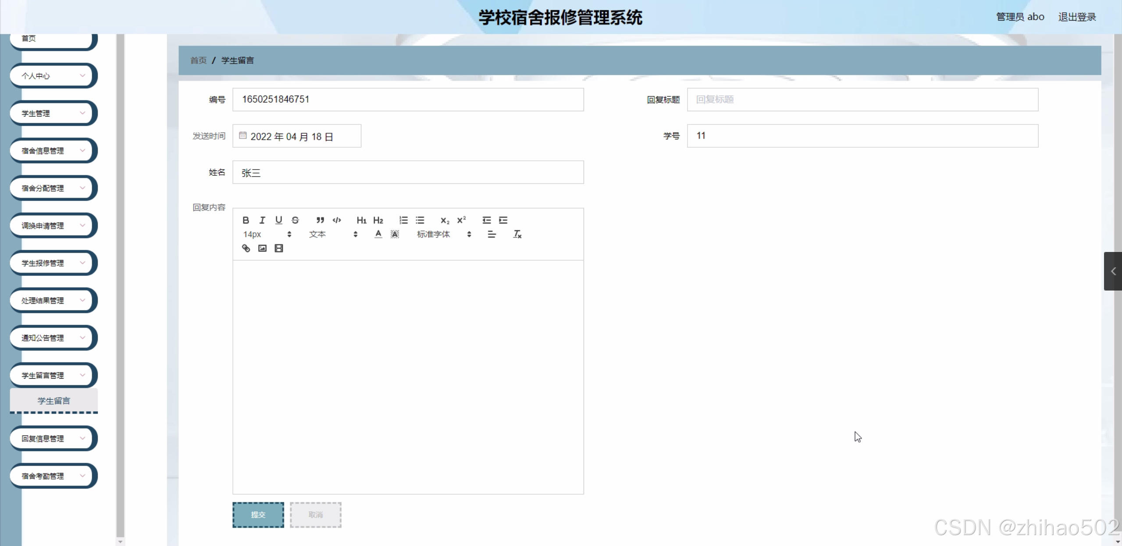The image size is (1122, 546).
Task: Apply italic style in reply editor
Action: [262, 220]
